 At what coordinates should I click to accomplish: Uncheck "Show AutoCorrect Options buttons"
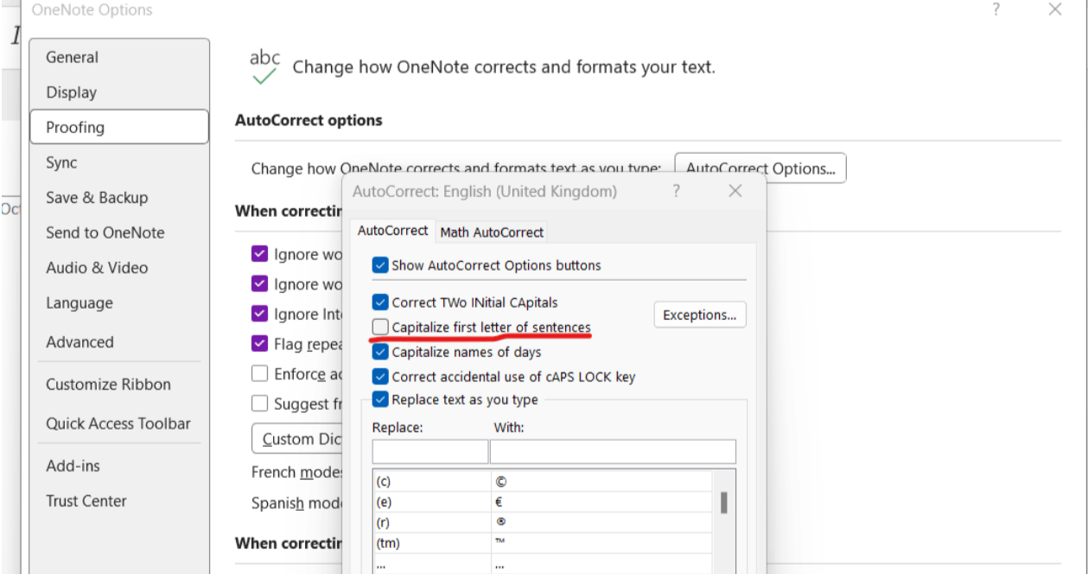pyautogui.click(x=379, y=265)
